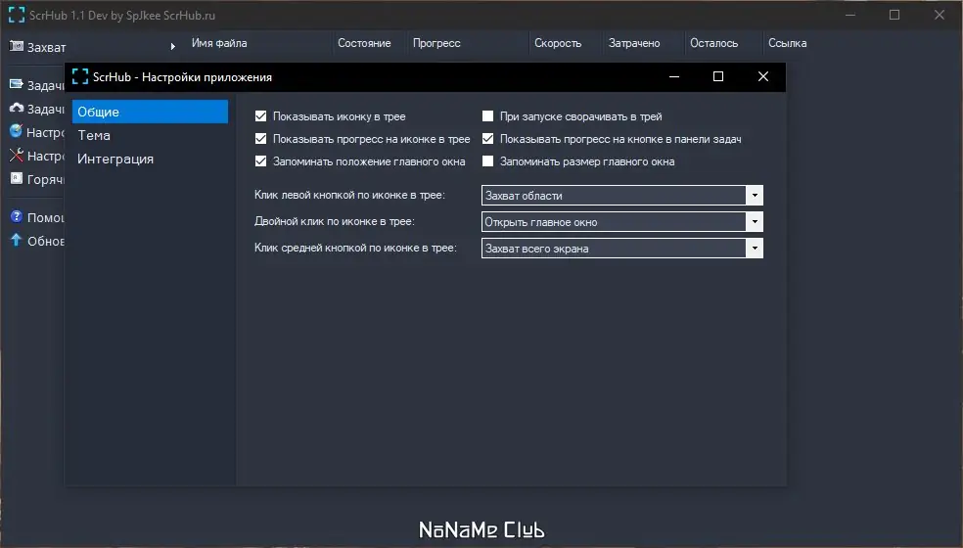Minimize the settings dialog window
The height and width of the screenshot is (548, 963).
[x=673, y=76]
